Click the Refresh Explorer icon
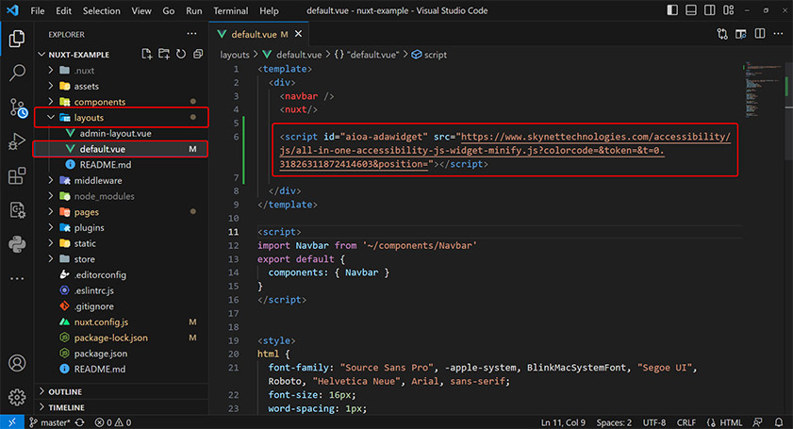 [180, 54]
